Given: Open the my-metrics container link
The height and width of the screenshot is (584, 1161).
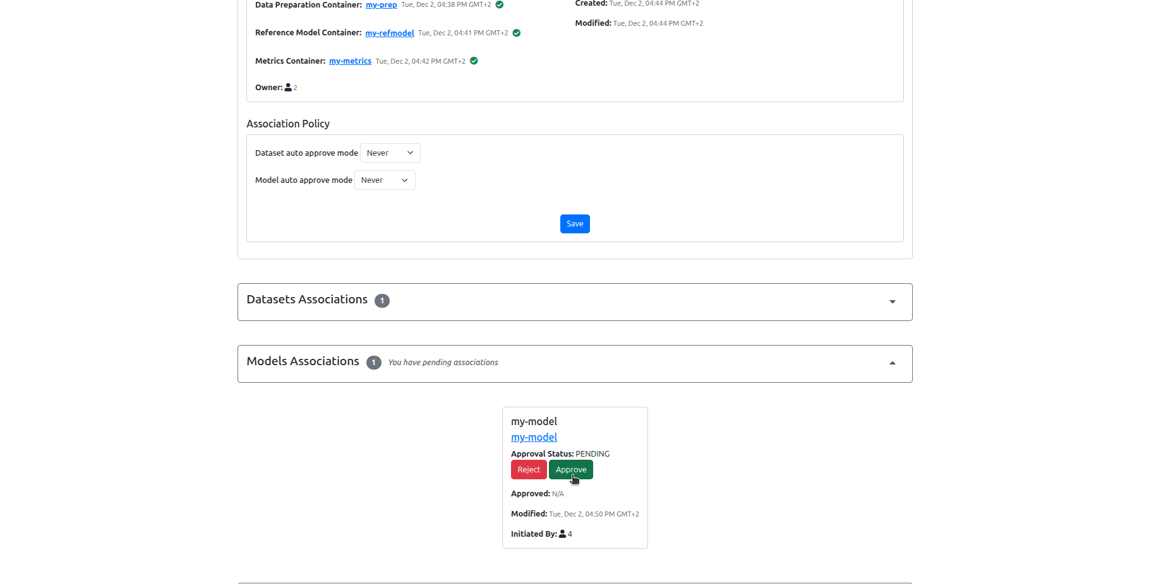Looking at the screenshot, I should [x=350, y=61].
